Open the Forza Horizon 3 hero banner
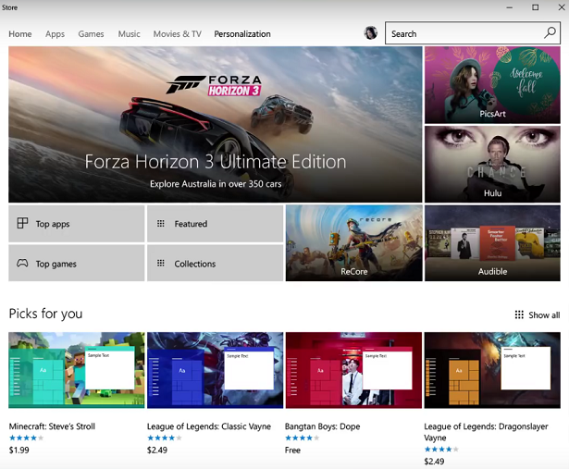Screen dimensions: 569x469 pyautogui.click(x=216, y=124)
